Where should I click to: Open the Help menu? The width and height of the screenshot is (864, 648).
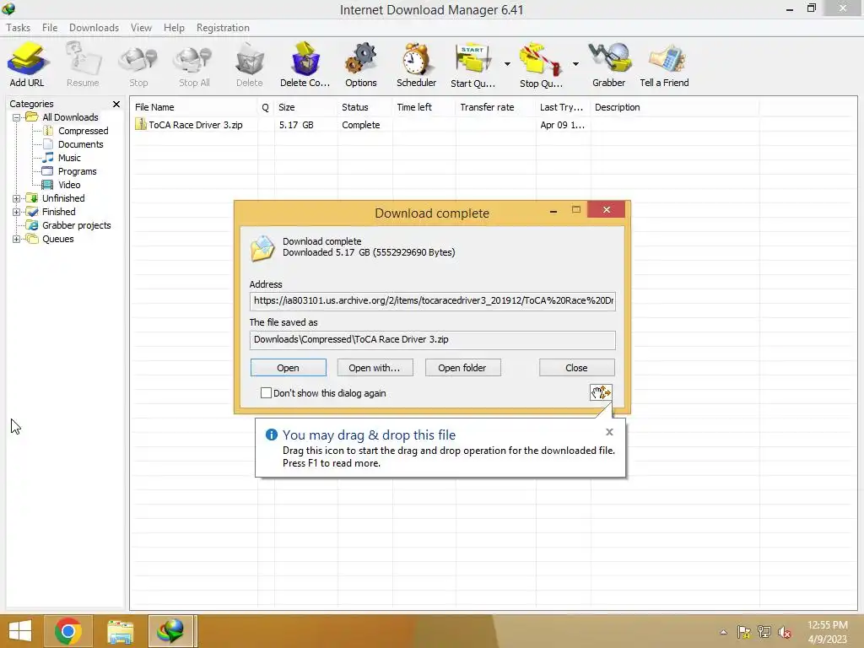pos(174,28)
